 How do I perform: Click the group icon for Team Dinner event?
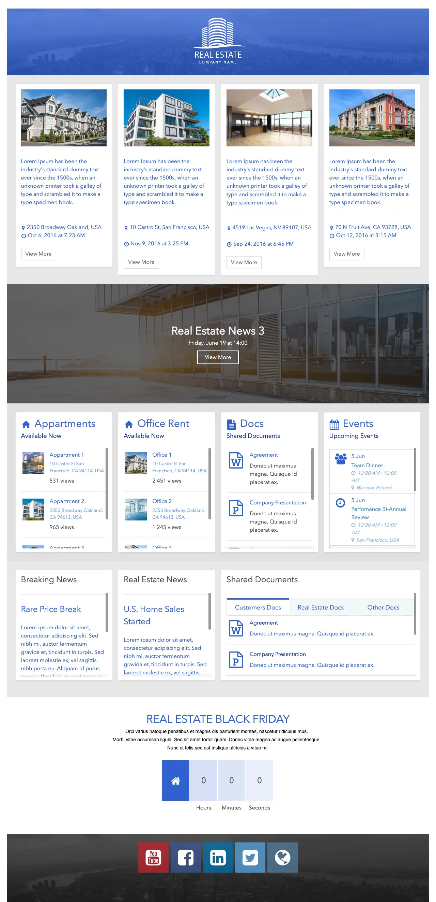click(x=341, y=458)
